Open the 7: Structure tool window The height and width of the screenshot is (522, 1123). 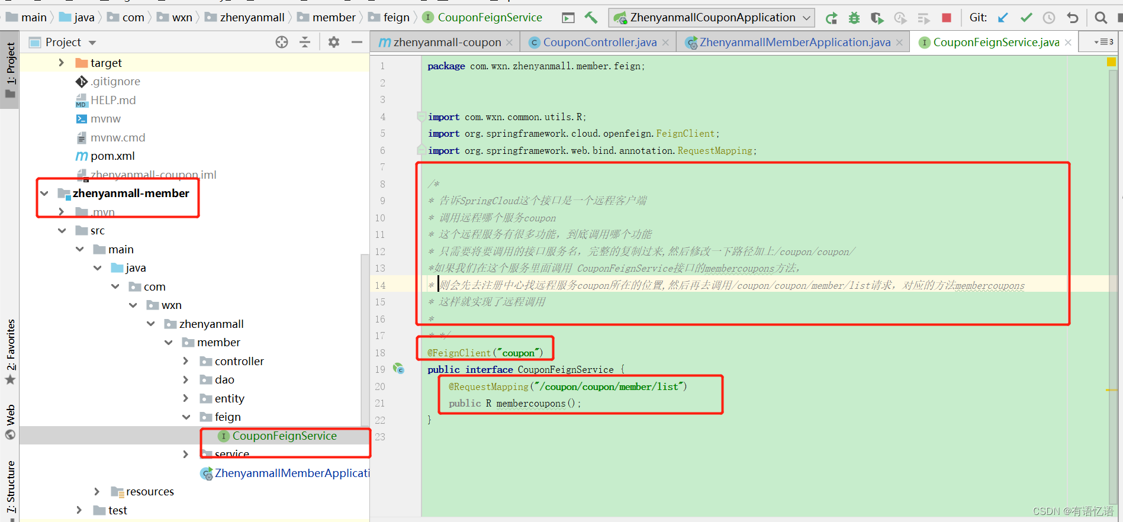(10, 486)
